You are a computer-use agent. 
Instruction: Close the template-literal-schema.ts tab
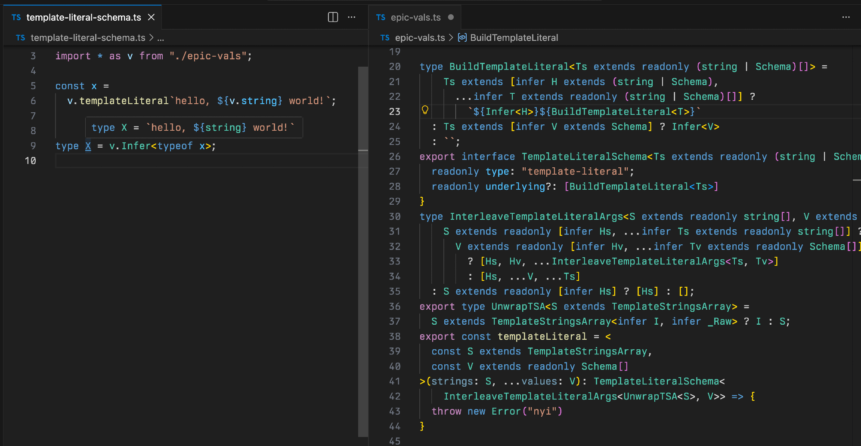click(151, 17)
